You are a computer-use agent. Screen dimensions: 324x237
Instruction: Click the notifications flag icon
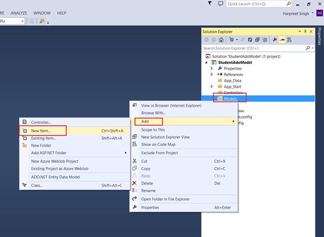(x=210, y=3)
